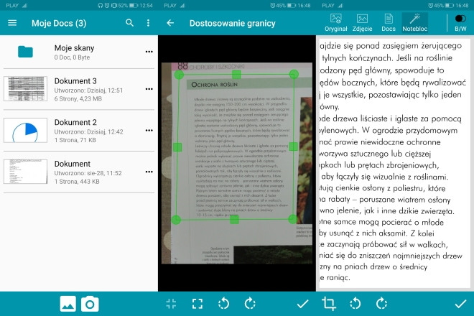
Task: Switch to the Zdjęcie filter tab
Action: 362,23
